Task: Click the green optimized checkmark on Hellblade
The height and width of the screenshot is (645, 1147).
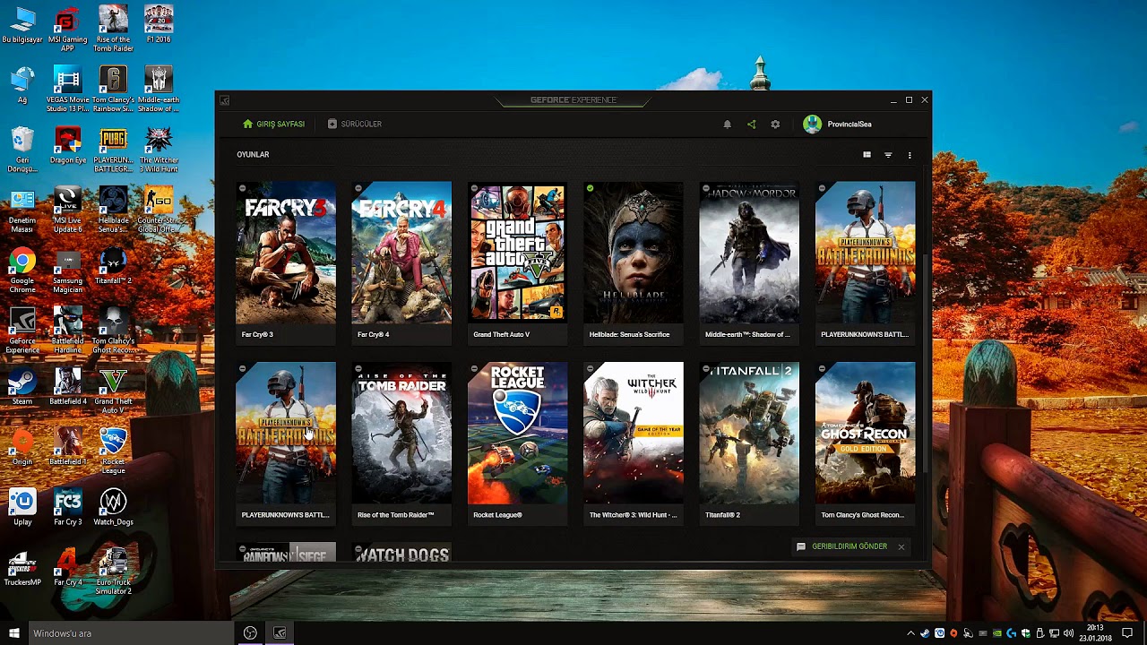Action: (591, 188)
